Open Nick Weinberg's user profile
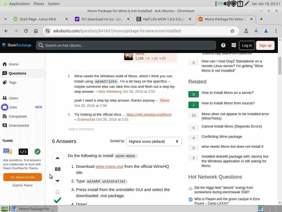Image resolution: width=282 pixels, height=212 pixels. point(110,92)
